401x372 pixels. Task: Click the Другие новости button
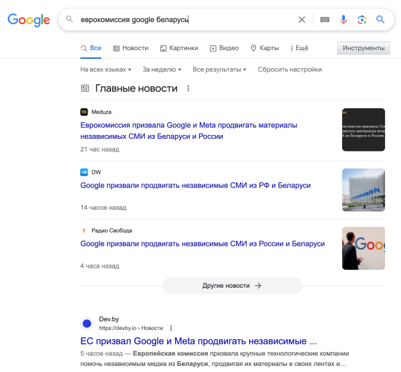click(x=232, y=285)
